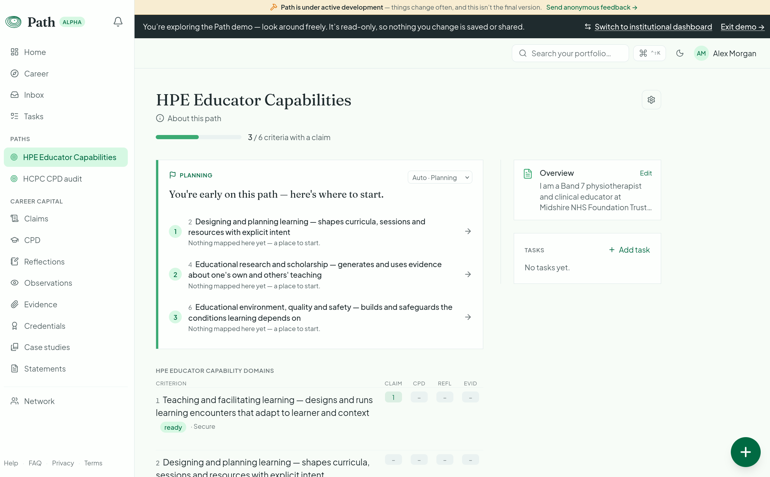The width and height of the screenshot is (770, 477).
Task: Click the command palette shortcut button
Action: coord(649,53)
